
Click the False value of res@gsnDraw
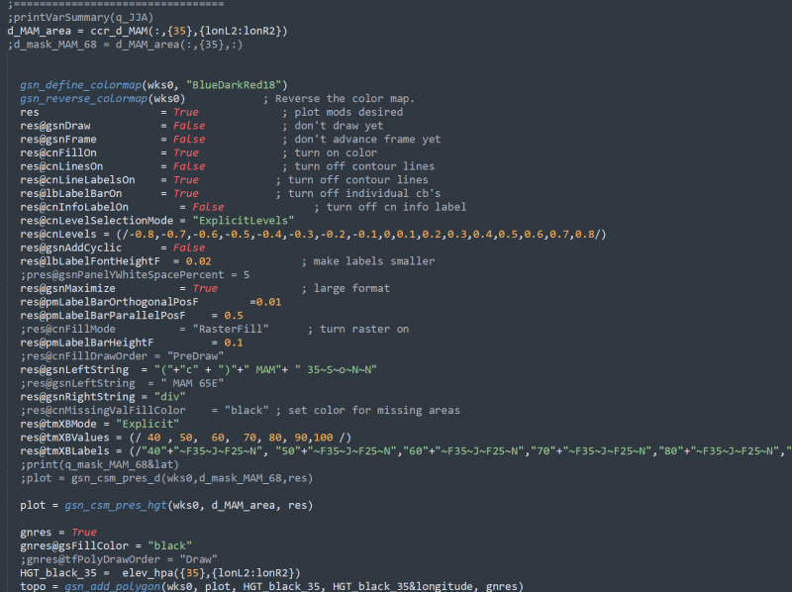pyautogui.click(x=189, y=126)
